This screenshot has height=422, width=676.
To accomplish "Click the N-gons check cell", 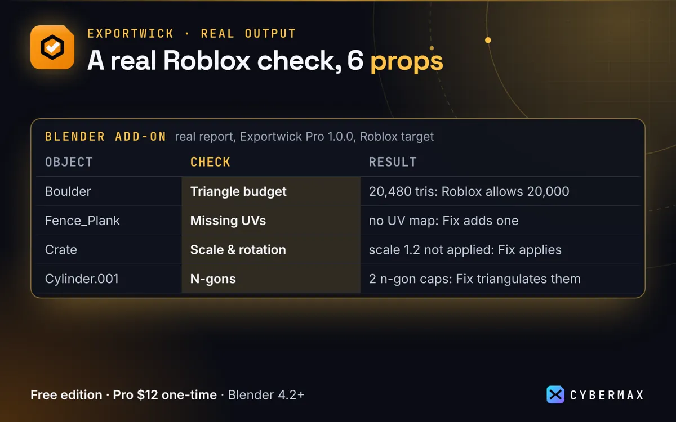I will tap(271, 279).
